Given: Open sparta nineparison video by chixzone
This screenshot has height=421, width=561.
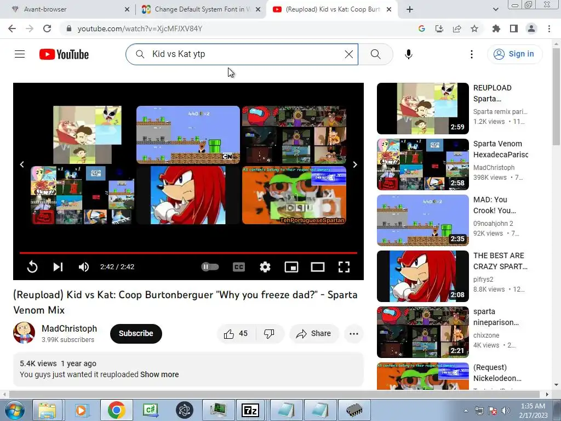Looking at the screenshot, I should (422, 332).
